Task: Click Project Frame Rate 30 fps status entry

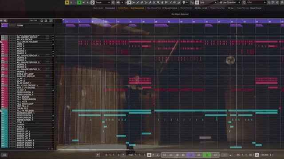Action: click(222, 8)
